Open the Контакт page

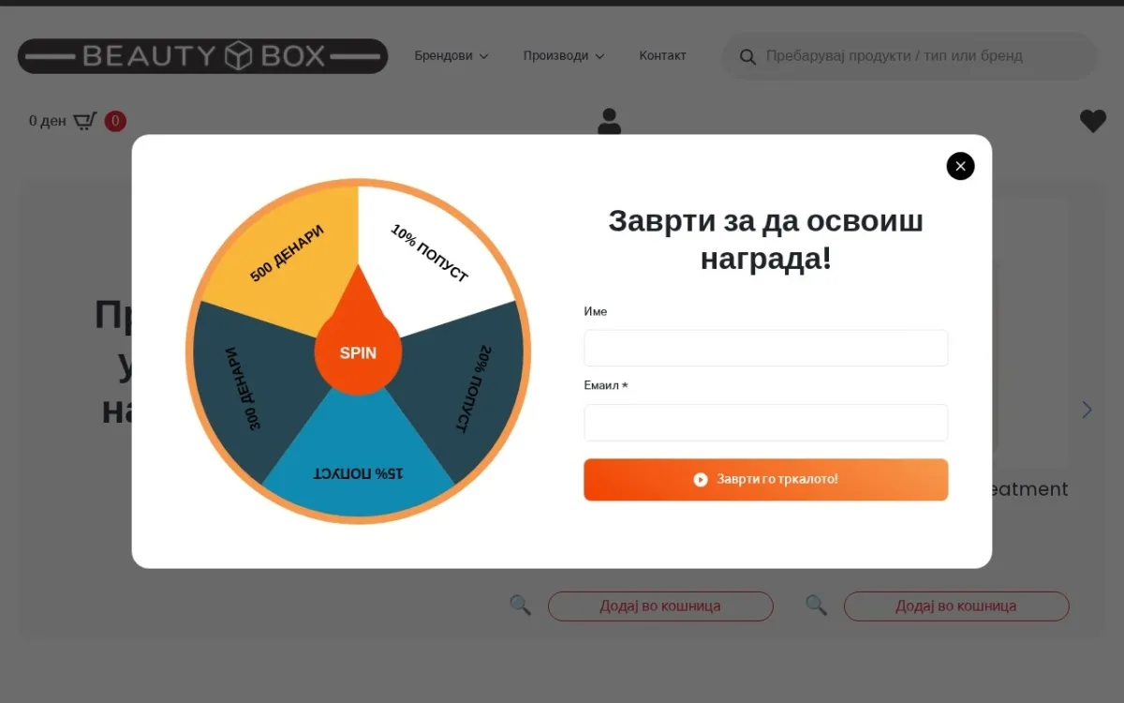(662, 55)
